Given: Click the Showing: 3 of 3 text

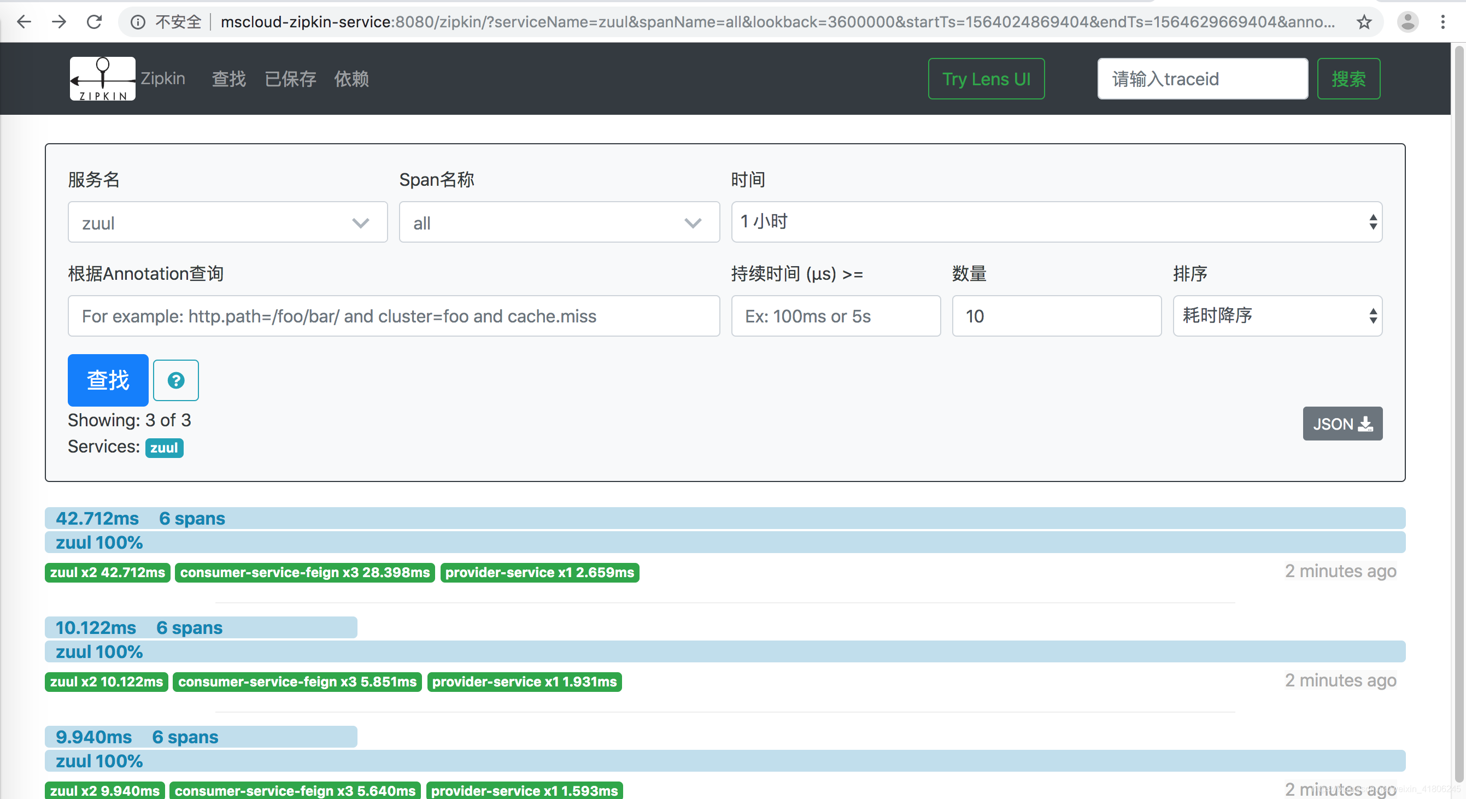Looking at the screenshot, I should point(129,420).
